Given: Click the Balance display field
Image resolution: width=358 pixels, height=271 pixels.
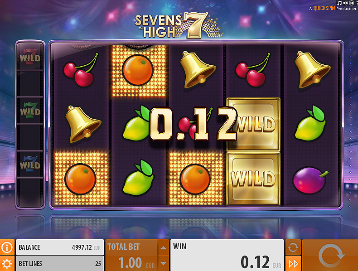Looking at the screenshot, I should pyautogui.click(x=60, y=247).
